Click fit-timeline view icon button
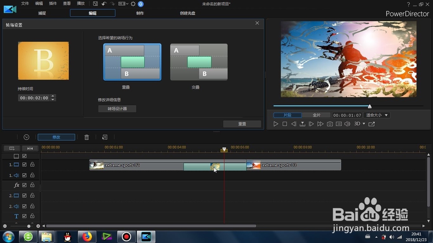This screenshot has width=433, height=243. click(x=30, y=148)
